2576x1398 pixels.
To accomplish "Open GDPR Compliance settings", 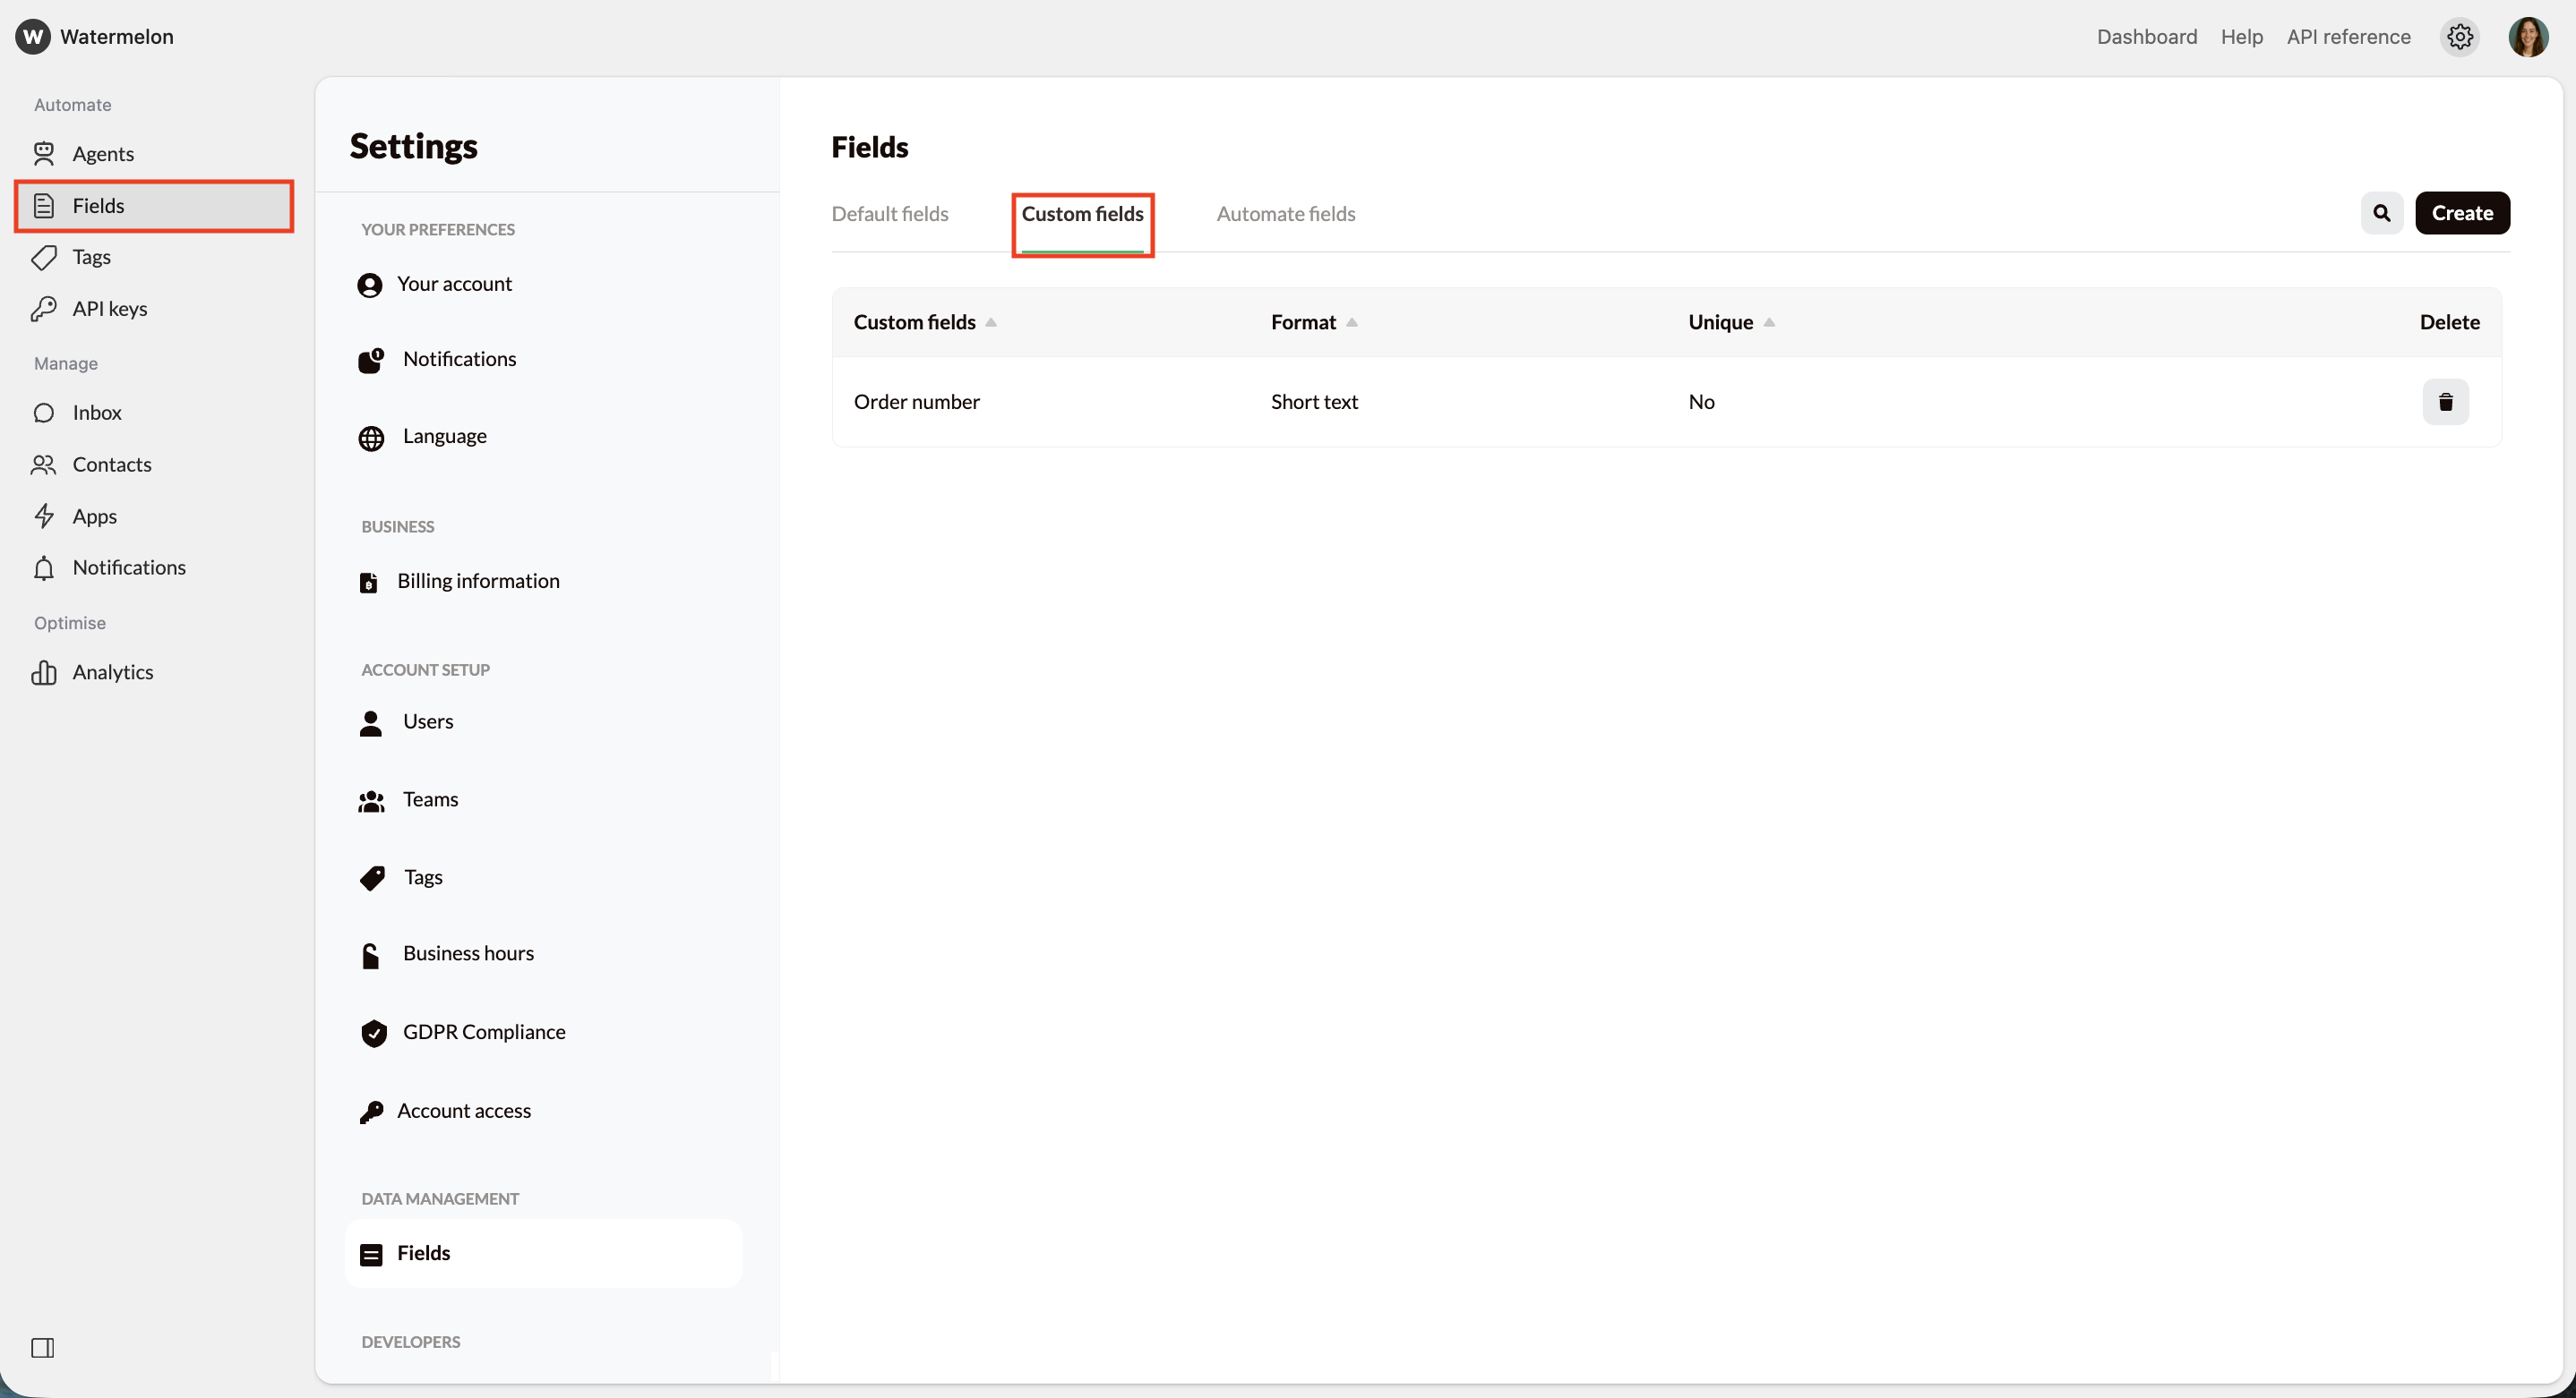I will (x=483, y=1031).
